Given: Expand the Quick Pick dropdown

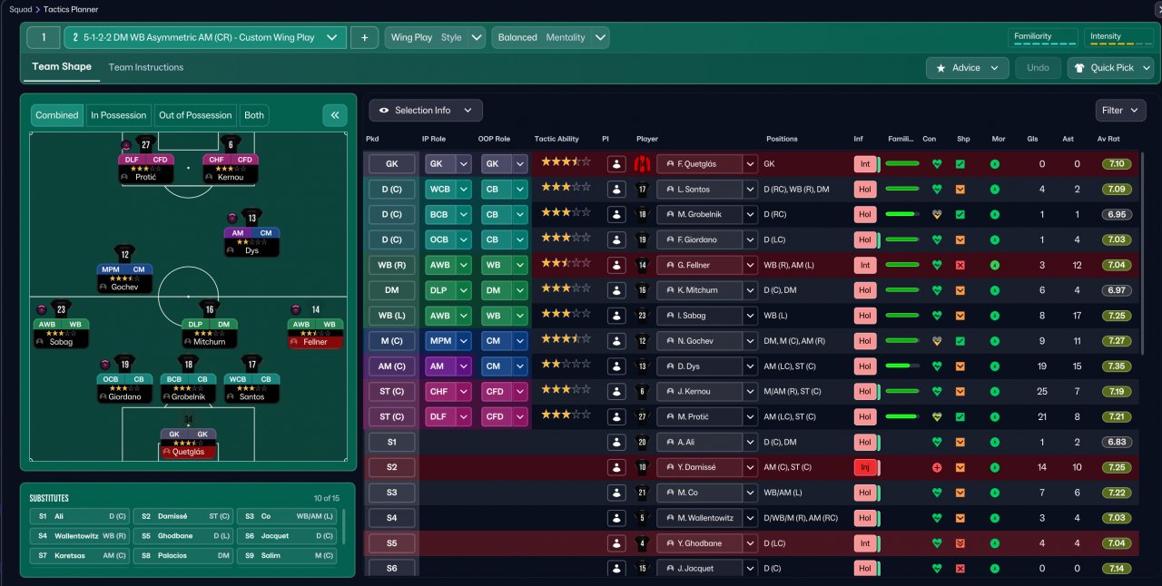Looking at the screenshot, I should [x=1110, y=68].
